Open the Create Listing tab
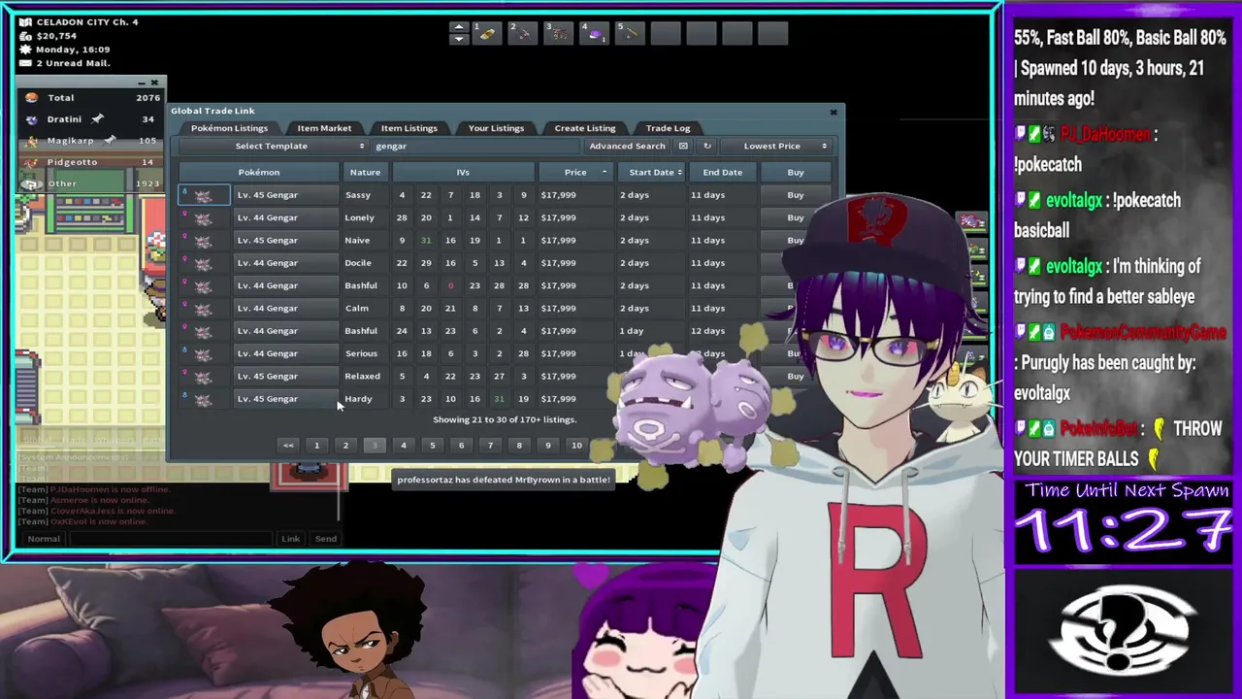This screenshot has height=699, width=1242. (x=585, y=128)
